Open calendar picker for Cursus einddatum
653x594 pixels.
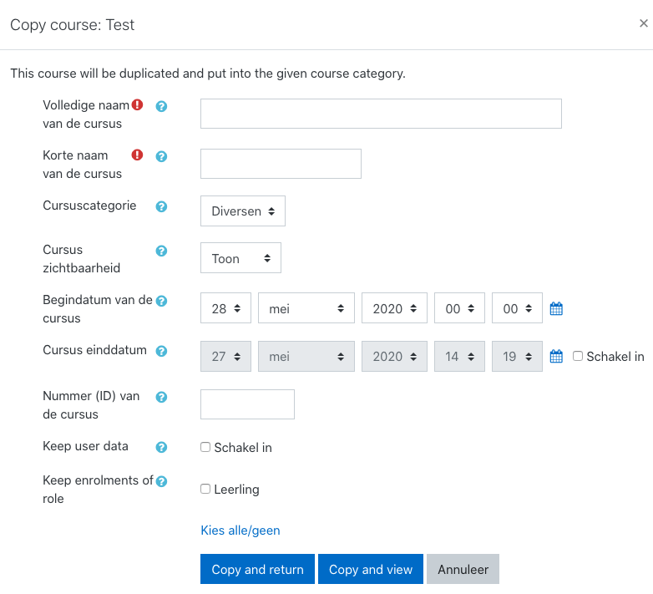coord(556,357)
